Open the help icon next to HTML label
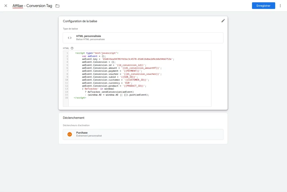 (x=72, y=48)
